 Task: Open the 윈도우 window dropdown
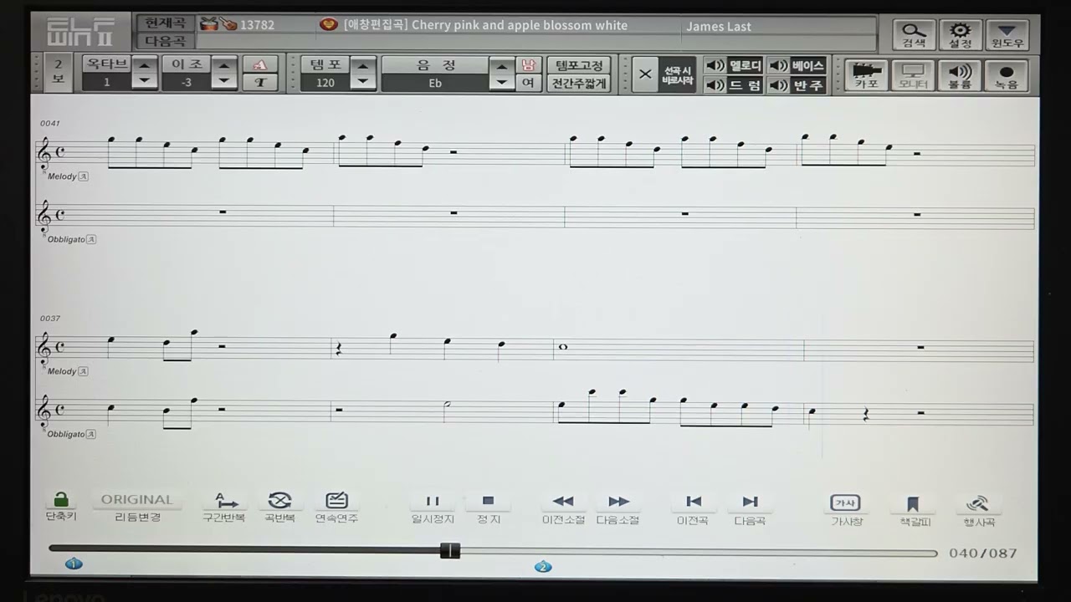(x=1007, y=35)
